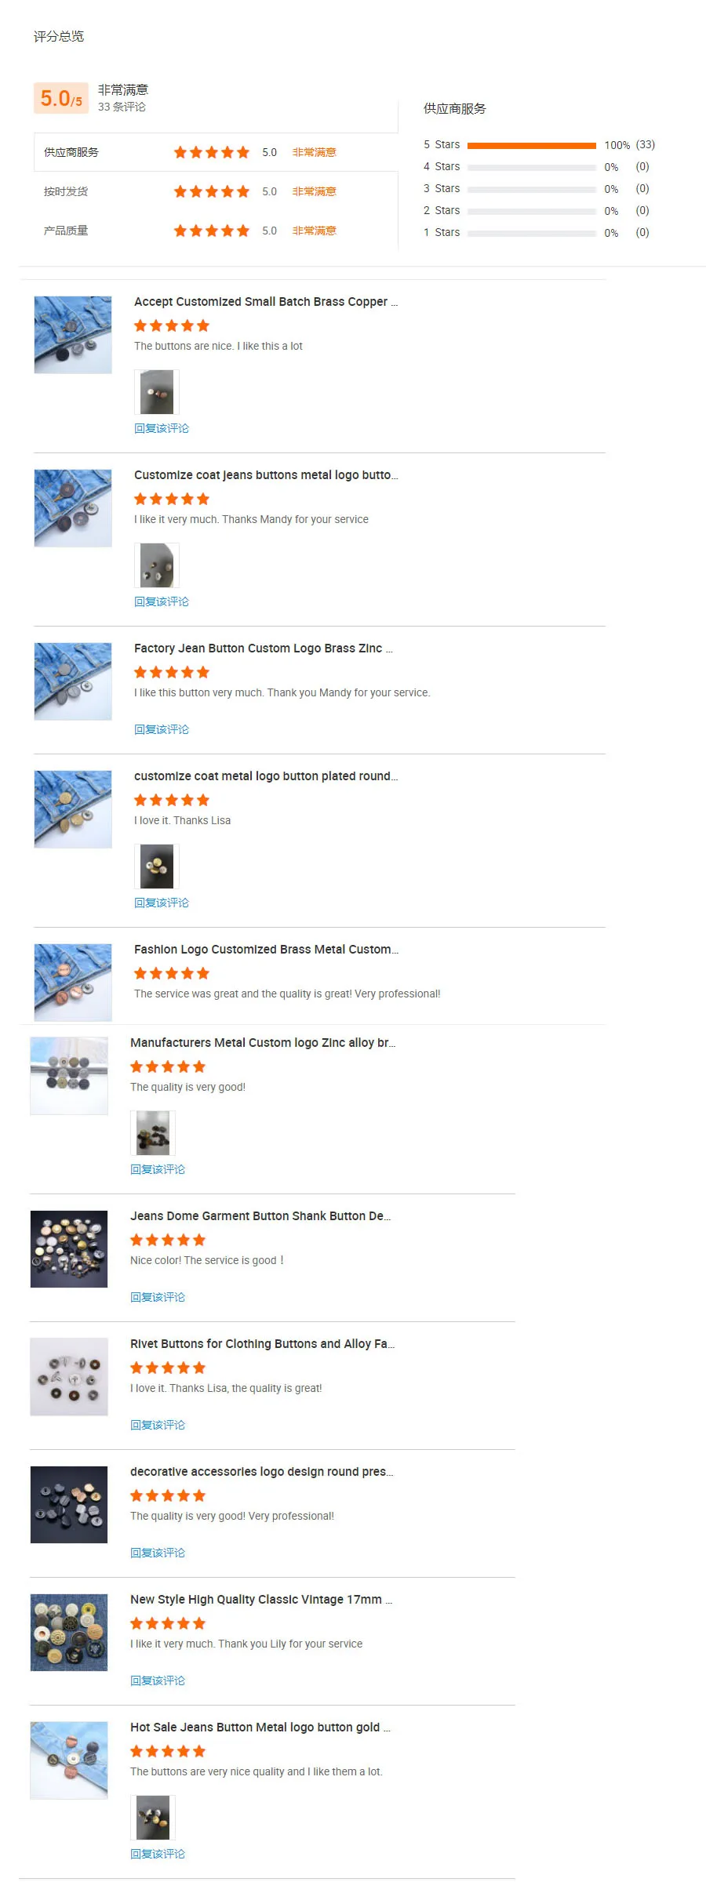Open review photo under 'Thanks Mandy for your service'
Image resolution: width=706 pixels, height=1882 pixels.
157,565
